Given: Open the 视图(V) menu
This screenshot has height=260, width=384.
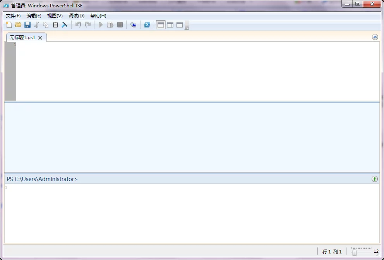Looking at the screenshot, I should [x=55, y=15].
